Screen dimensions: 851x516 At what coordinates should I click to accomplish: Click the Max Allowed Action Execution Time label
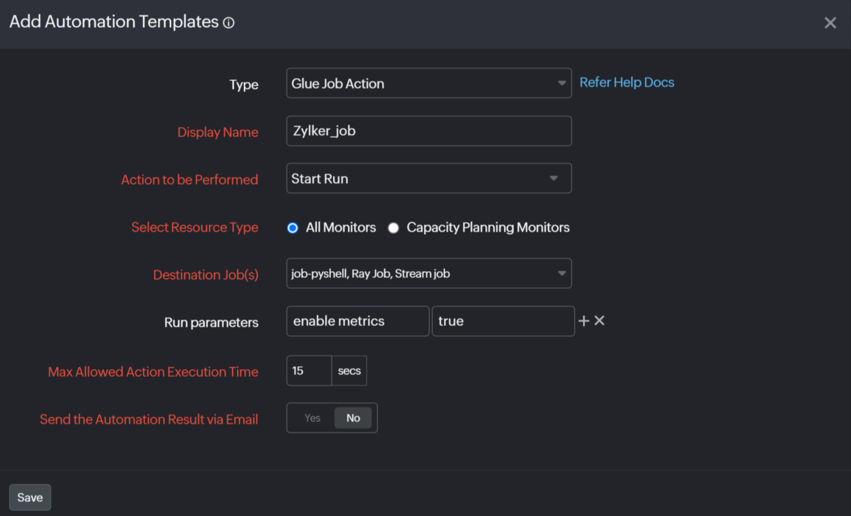tap(153, 371)
